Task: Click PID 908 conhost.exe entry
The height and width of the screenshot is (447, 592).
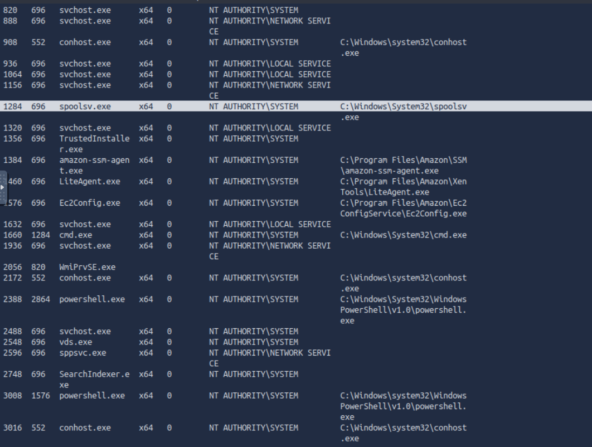Action: (85, 42)
